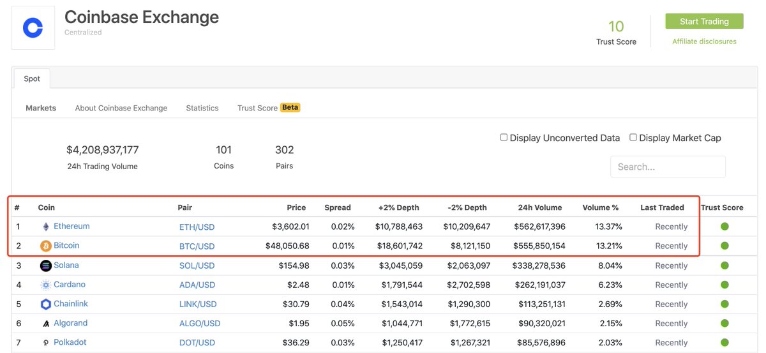
Task: Sort by the Pair column header
Action: tap(185, 207)
